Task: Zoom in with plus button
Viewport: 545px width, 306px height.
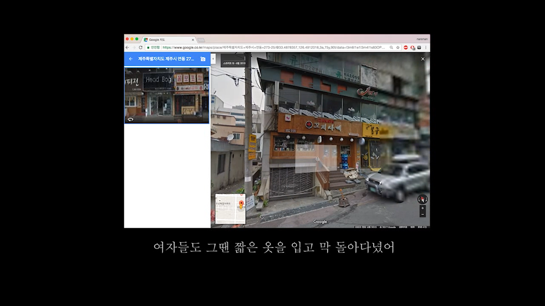Action: click(x=422, y=208)
